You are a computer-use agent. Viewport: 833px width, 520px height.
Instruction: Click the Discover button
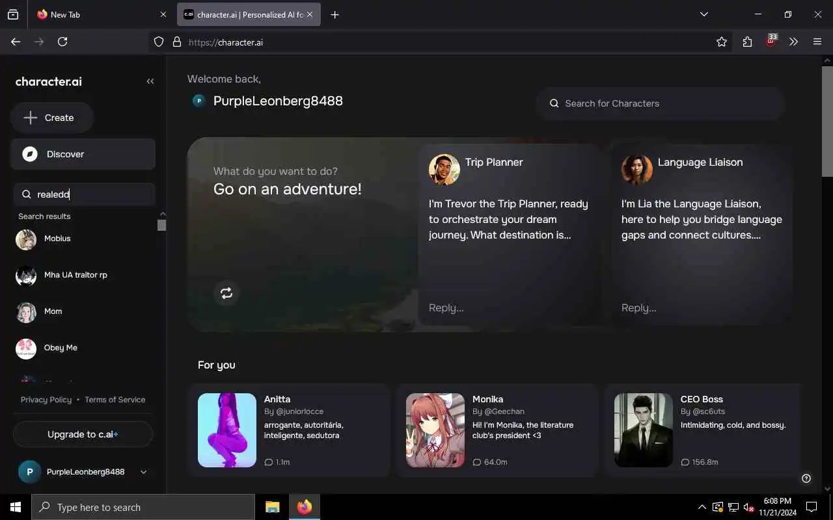pyautogui.click(x=83, y=154)
